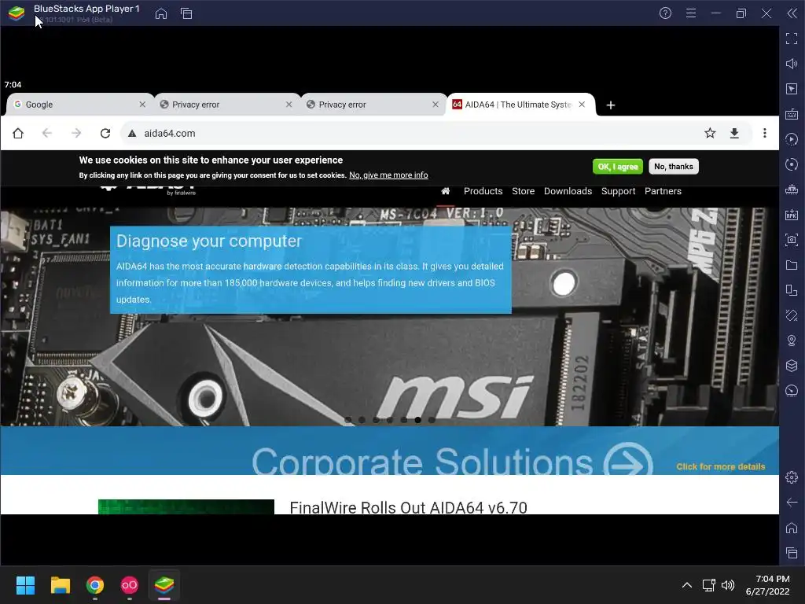This screenshot has width=805, height=604.
Task: Open the BlueStacks hamburger menu in title bar
Action: click(x=690, y=13)
